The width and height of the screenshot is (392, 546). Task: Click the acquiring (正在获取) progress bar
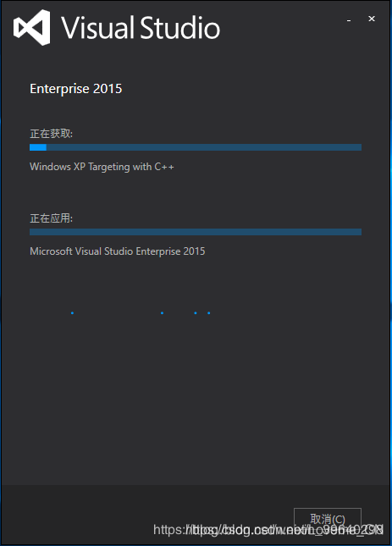coord(196,147)
